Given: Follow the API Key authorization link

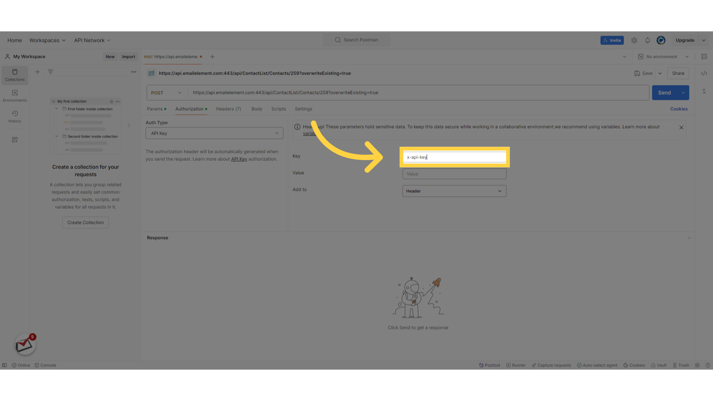Looking at the screenshot, I should click(239, 159).
